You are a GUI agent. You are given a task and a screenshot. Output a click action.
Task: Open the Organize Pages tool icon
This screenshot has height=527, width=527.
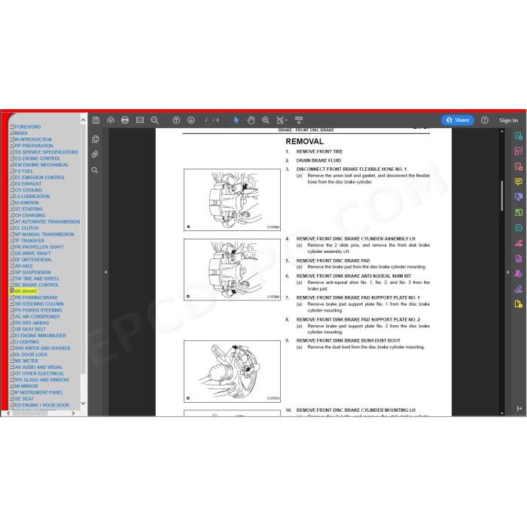coord(518,151)
